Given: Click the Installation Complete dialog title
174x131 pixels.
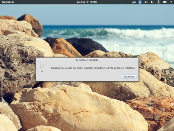Looking at the screenshot, I should pyautogui.click(x=87, y=60).
